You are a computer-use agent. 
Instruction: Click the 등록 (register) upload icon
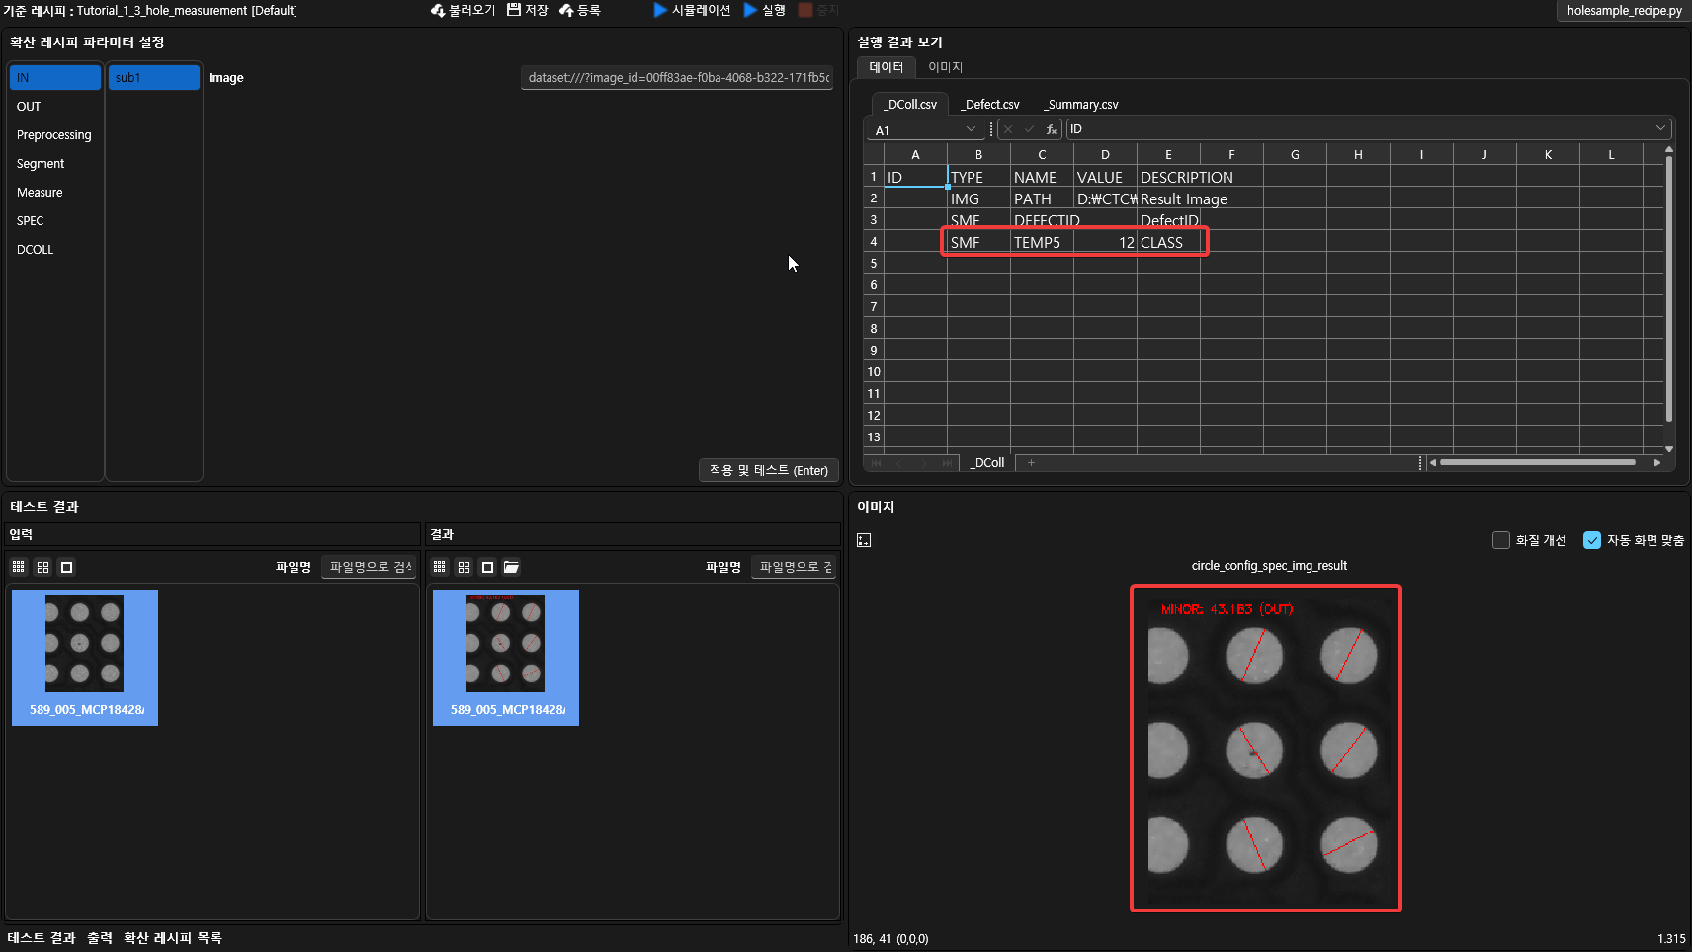[566, 10]
